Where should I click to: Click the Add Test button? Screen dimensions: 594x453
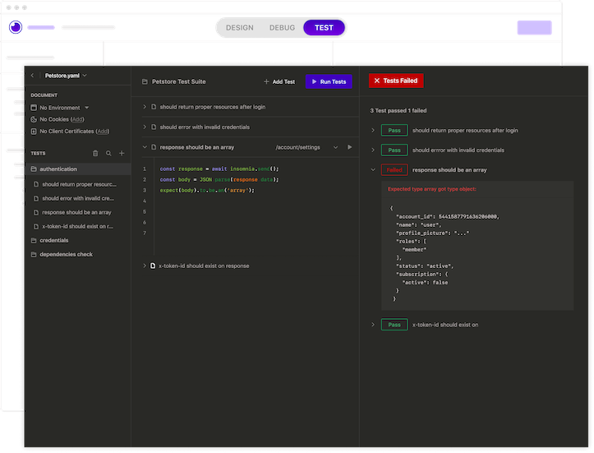279,81
